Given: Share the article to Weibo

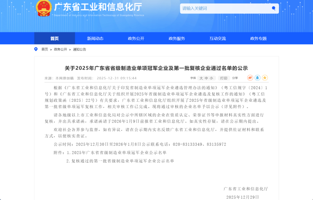Looking at the screenshot, I should coord(250,77).
